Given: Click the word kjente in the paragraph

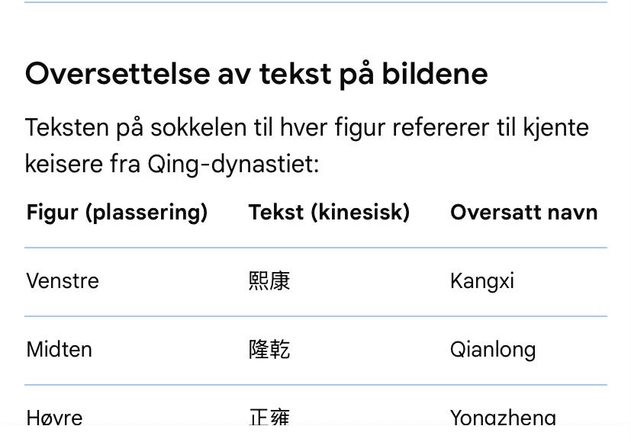Looking at the screenshot, I should [555, 129].
